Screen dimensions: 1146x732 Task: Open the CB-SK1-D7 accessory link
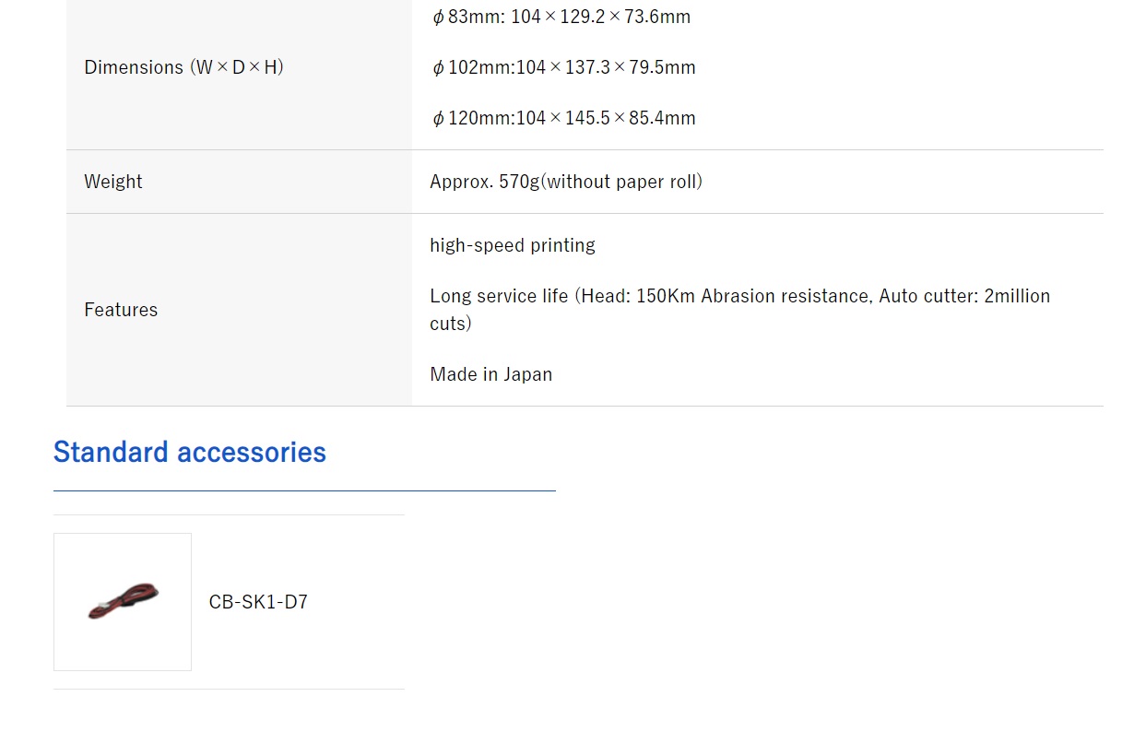tap(258, 602)
